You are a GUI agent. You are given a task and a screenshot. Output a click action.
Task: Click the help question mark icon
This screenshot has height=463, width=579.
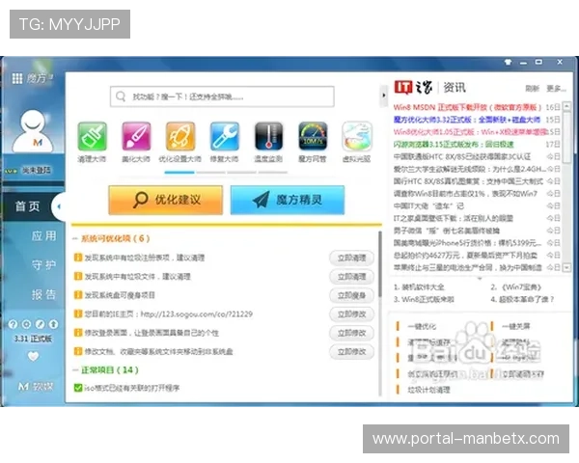(x=13, y=324)
